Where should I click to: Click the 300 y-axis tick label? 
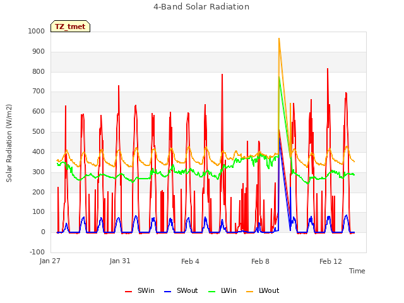pos(39,172)
